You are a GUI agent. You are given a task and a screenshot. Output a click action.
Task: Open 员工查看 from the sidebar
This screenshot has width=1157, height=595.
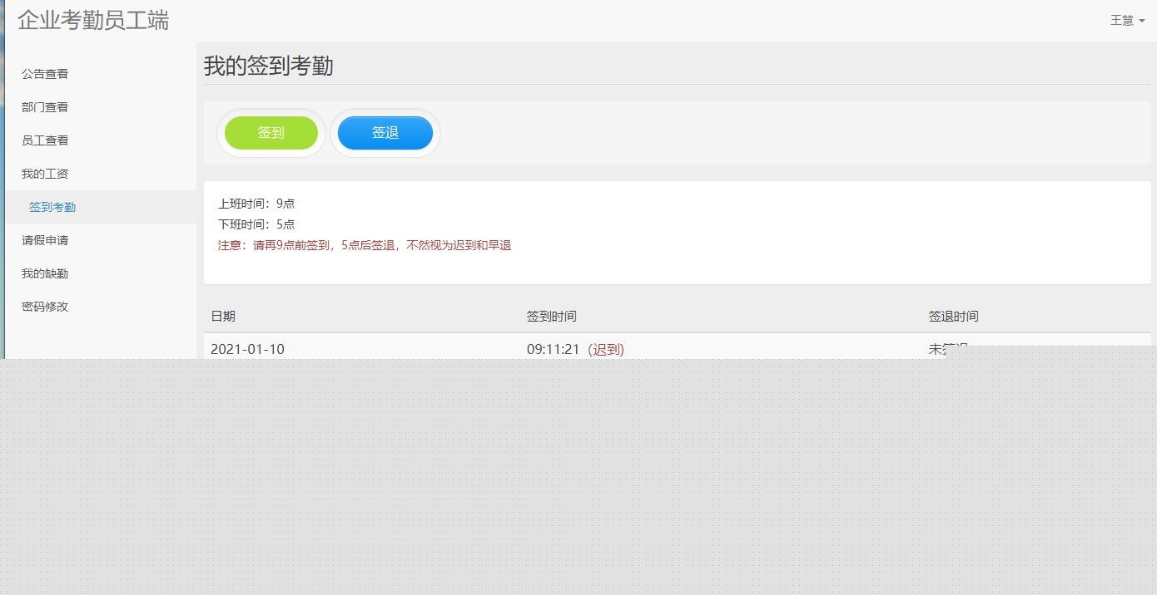(45, 140)
